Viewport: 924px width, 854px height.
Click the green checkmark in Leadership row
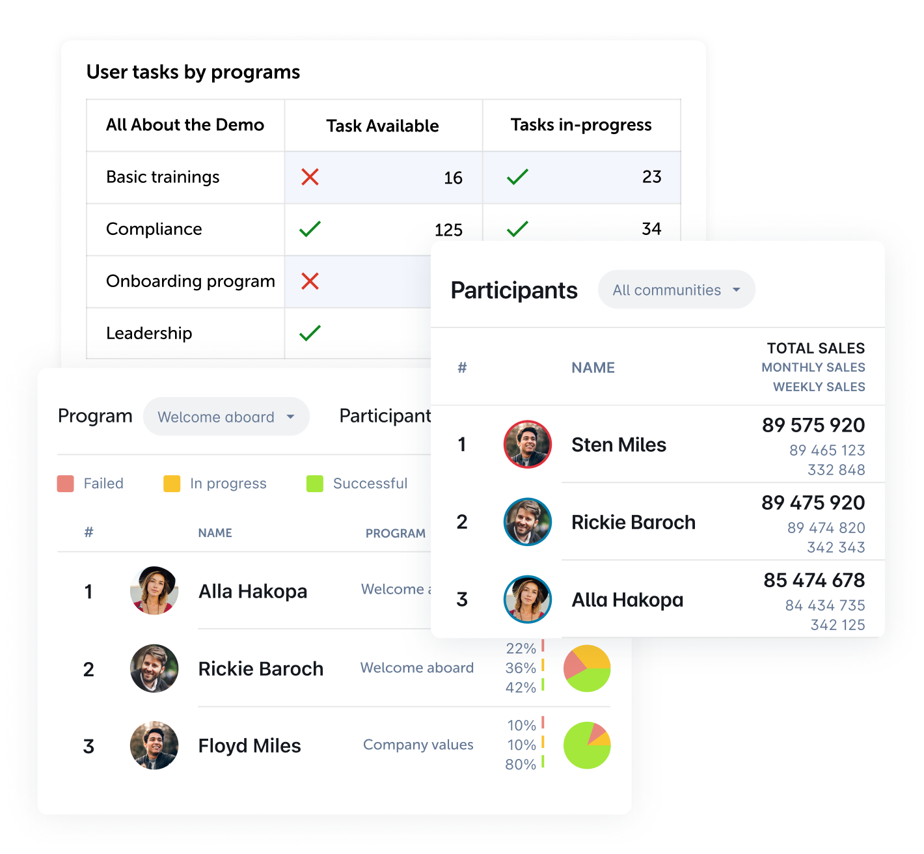pyautogui.click(x=310, y=333)
